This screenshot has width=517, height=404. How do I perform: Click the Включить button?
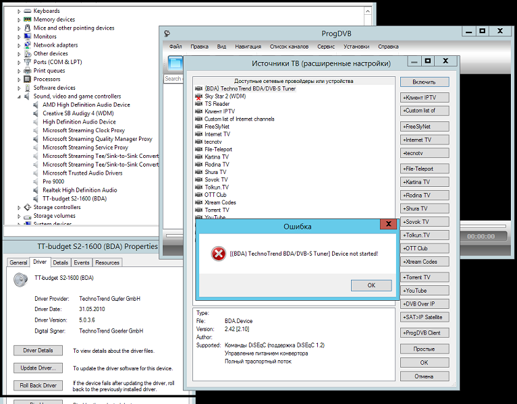[424, 82]
